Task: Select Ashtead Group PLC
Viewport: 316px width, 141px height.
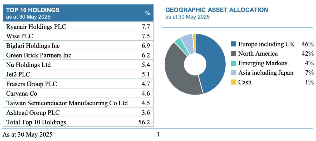Action: [33, 113]
